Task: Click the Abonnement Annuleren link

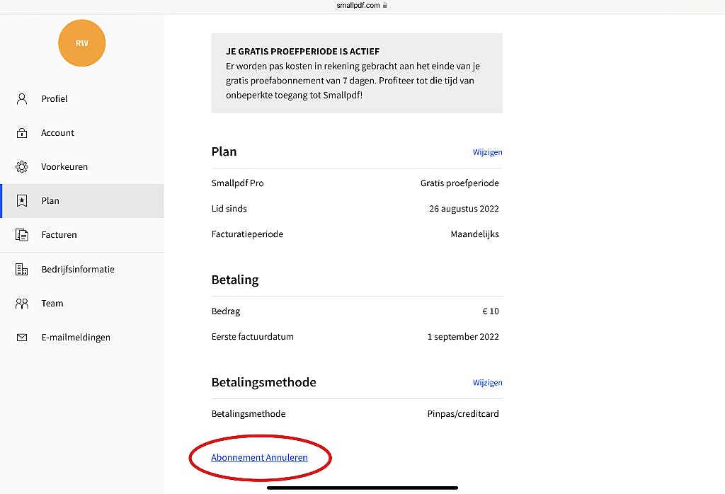Action: [259, 458]
